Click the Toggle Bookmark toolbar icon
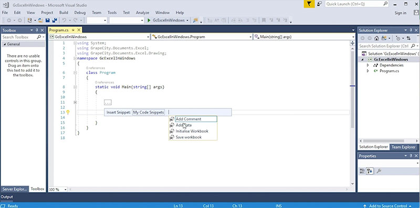 pyautogui.click(x=264, y=20)
